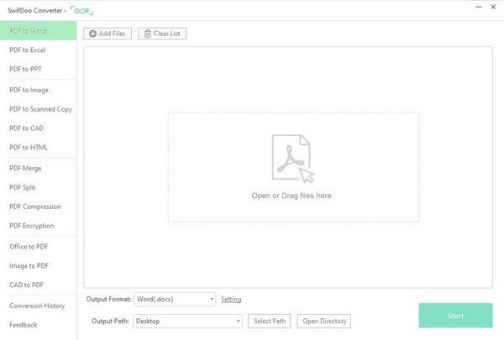Open PDF Split tool
Image resolution: width=504 pixels, height=340 pixels.
point(39,187)
